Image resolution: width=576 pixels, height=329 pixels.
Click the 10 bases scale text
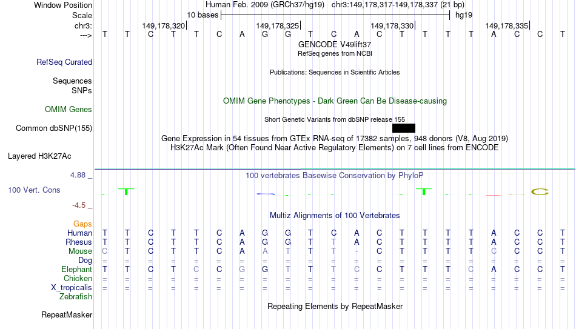tap(203, 15)
